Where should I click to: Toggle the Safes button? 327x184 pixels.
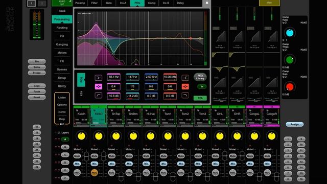pos(37,67)
